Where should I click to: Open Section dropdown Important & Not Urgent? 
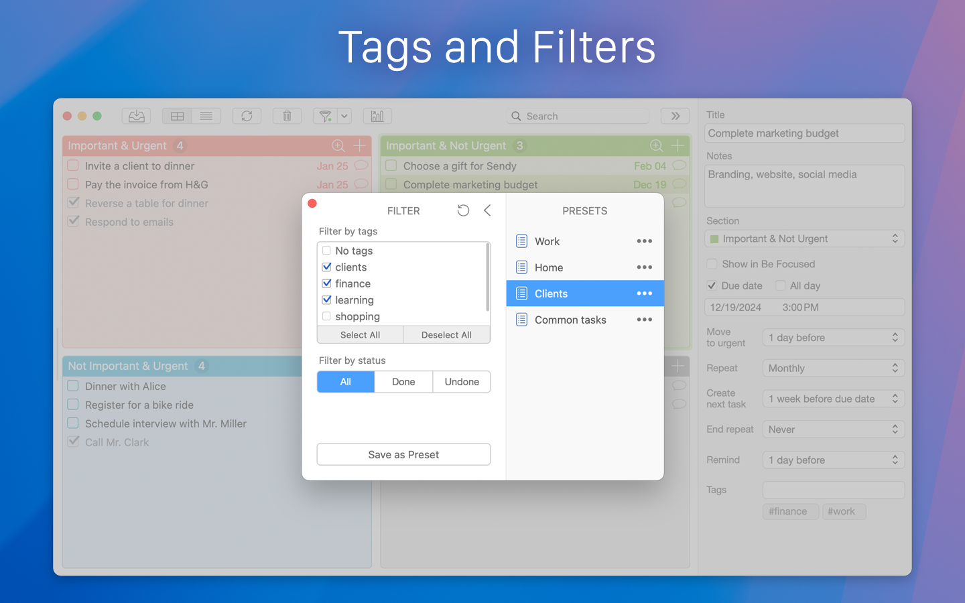[x=805, y=239]
